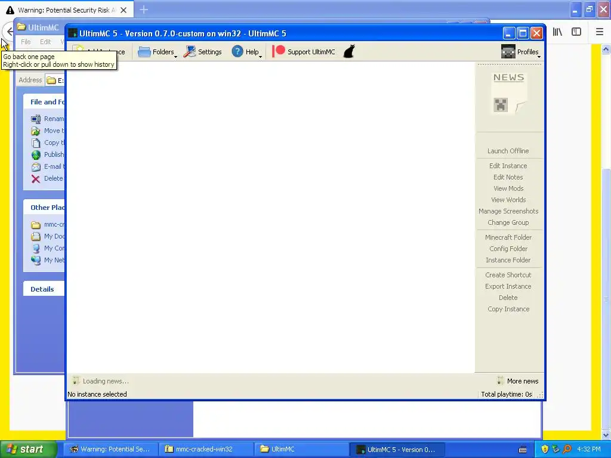The height and width of the screenshot is (458, 611).
Task: Click the Total playtime status text
Action: [x=506, y=394]
